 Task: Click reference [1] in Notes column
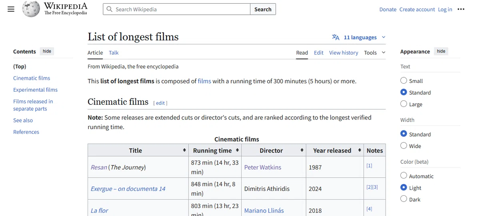369,165
